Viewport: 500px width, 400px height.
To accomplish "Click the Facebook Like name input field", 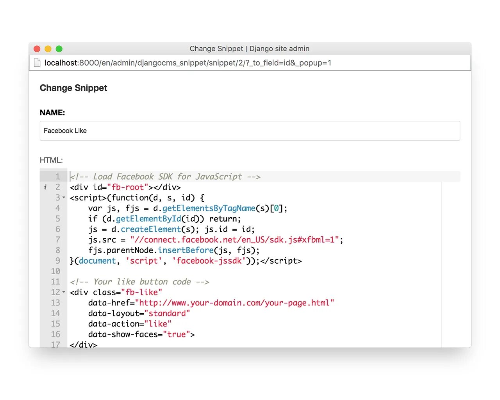I will pyautogui.click(x=250, y=130).
